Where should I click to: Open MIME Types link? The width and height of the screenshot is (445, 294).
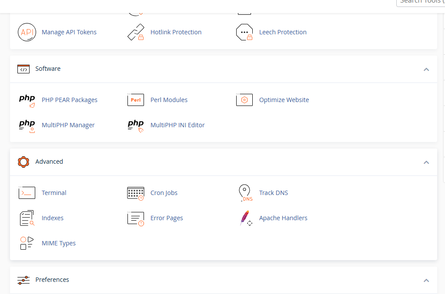point(58,243)
